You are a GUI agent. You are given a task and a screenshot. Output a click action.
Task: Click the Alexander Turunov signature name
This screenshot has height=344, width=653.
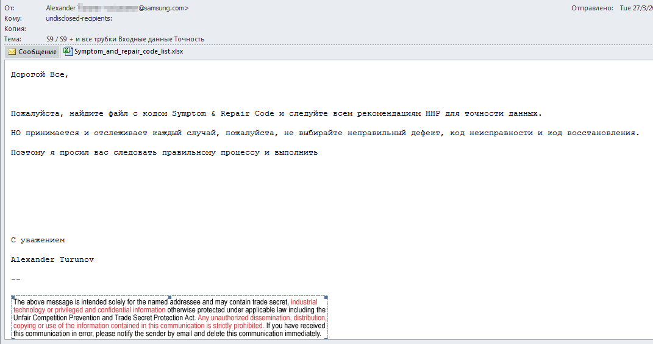tap(52, 260)
